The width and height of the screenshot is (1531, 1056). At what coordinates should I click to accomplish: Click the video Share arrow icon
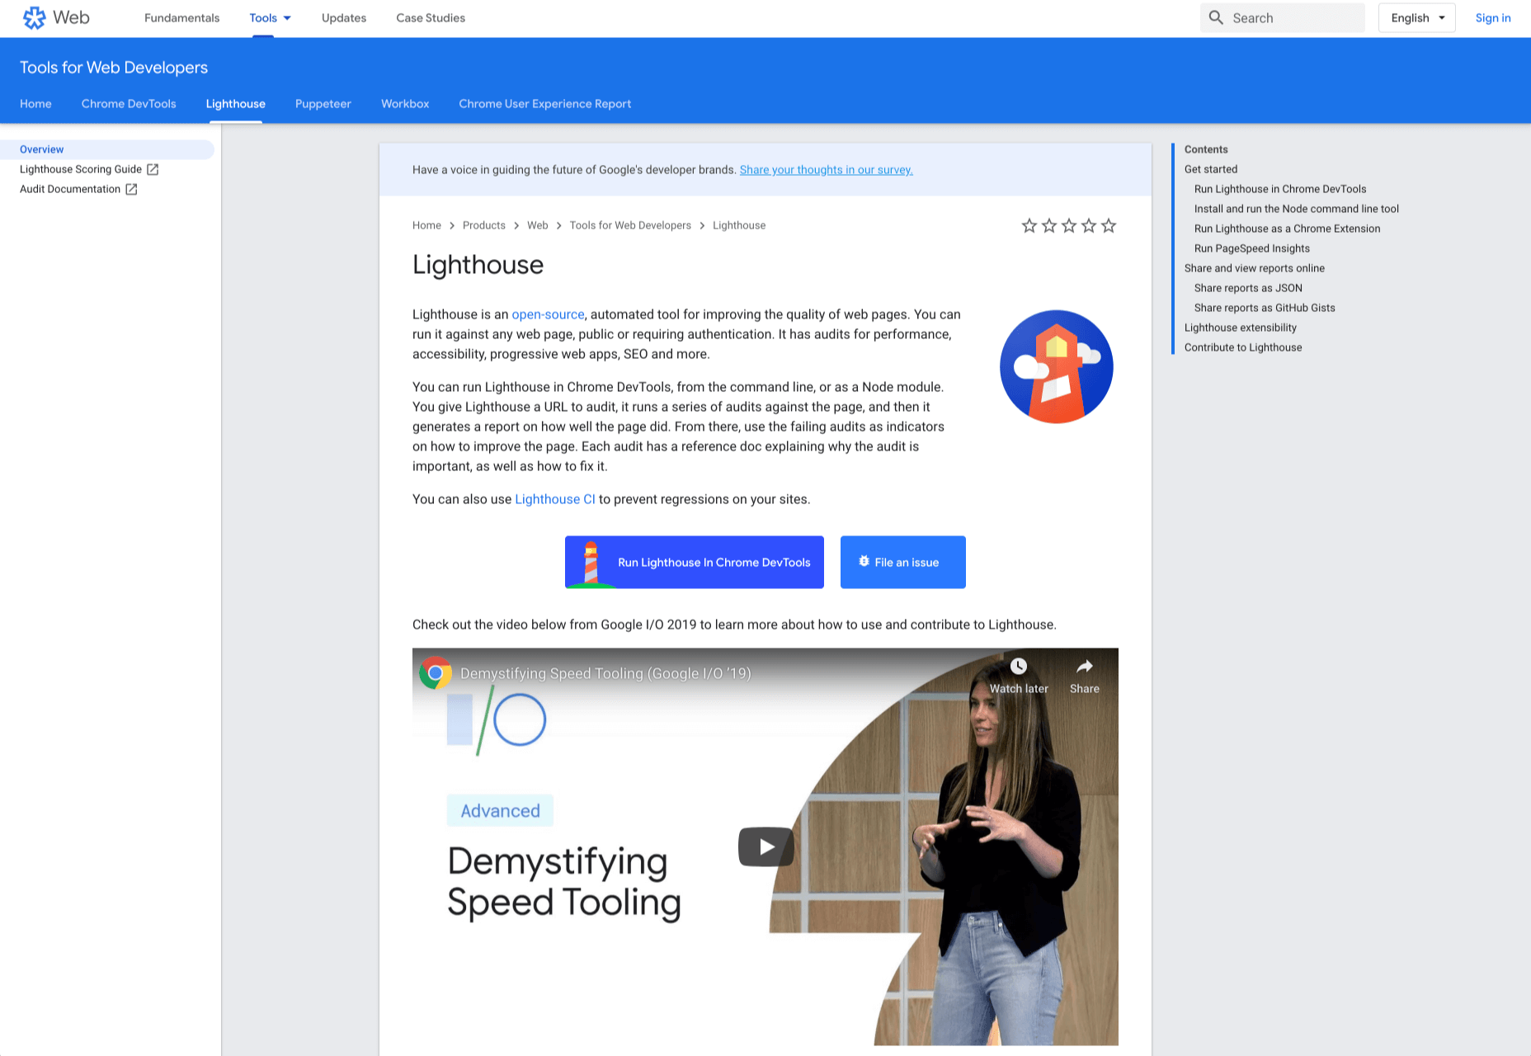(x=1084, y=667)
